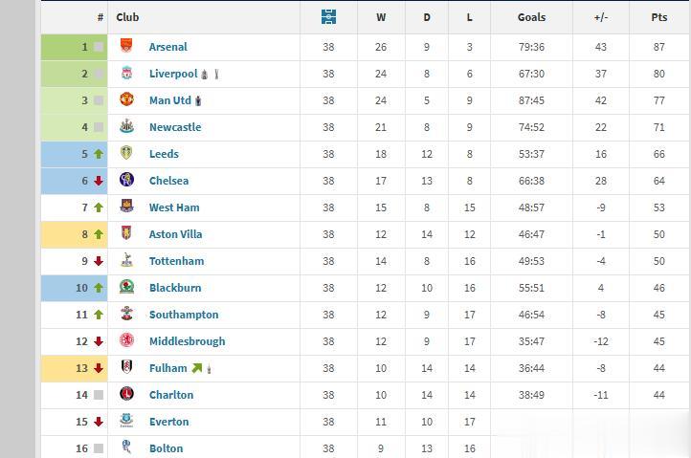Sort table by Goals column header
The image size is (691, 458).
coord(531,17)
